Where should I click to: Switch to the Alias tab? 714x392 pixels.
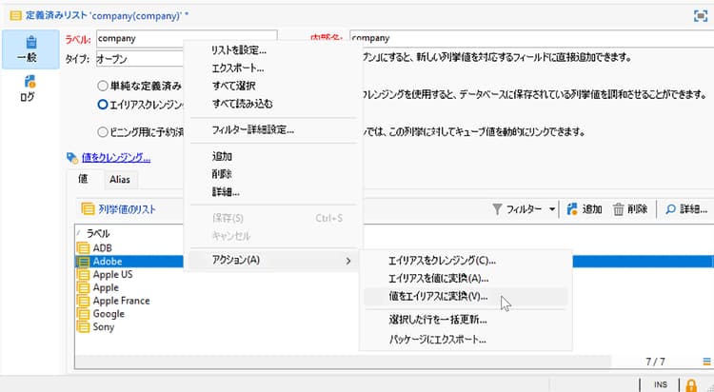120,180
